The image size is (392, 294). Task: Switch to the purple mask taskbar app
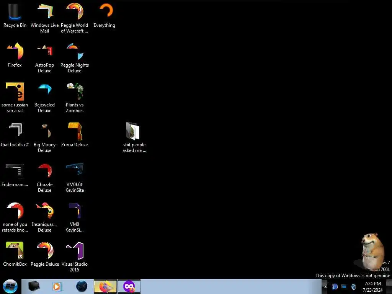129,286
